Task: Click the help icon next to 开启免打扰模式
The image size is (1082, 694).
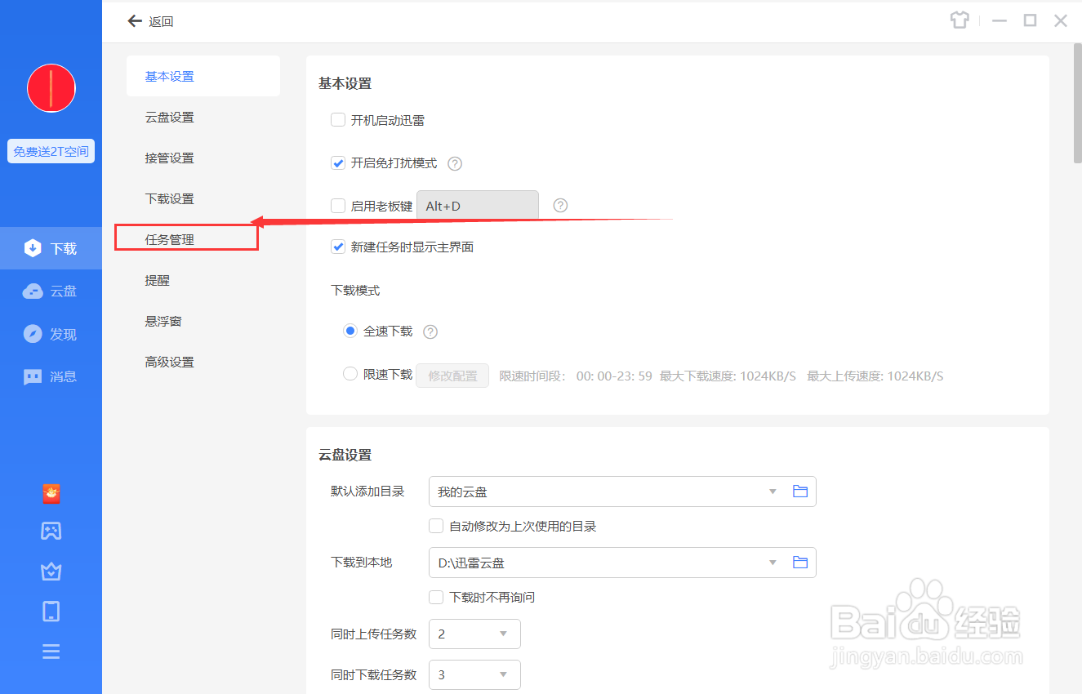Action: (456, 163)
